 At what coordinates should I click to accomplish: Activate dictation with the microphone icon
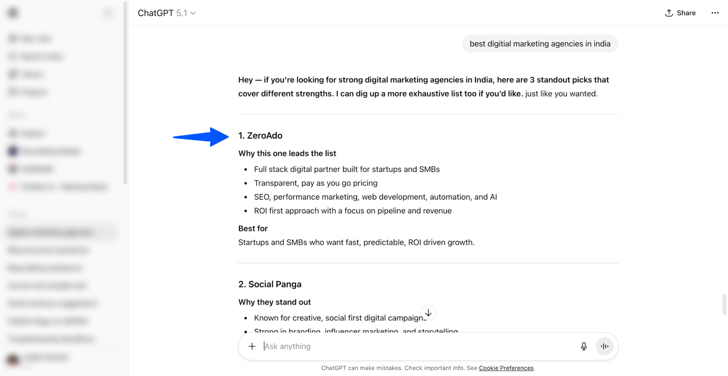tap(583, 346)
